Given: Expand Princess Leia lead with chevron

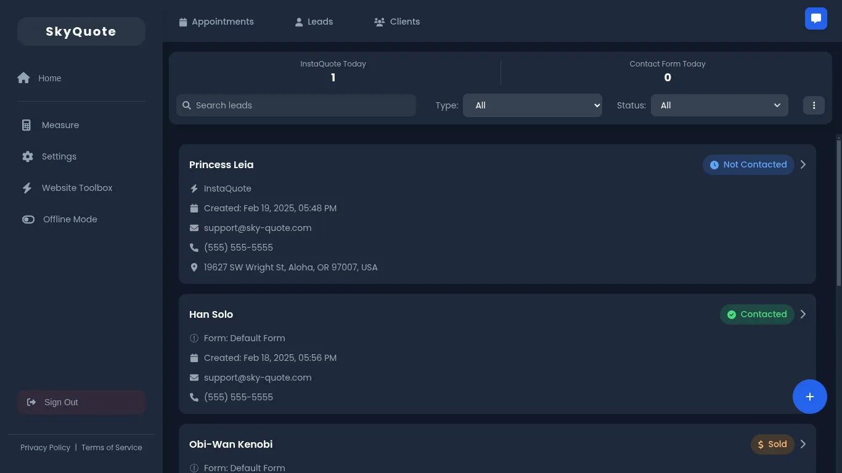Looking at the screenshot, I should (x=803, y=164).
